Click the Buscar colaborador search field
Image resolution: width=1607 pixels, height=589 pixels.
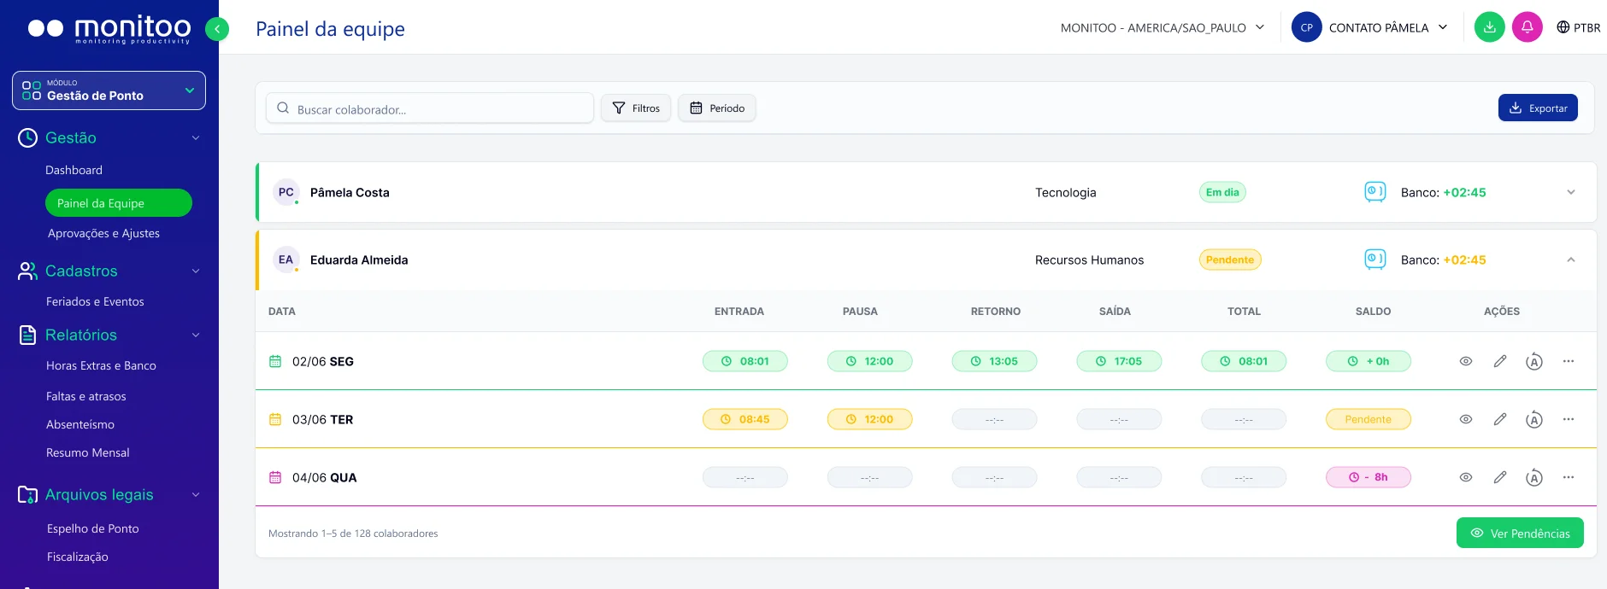point(430,108)
